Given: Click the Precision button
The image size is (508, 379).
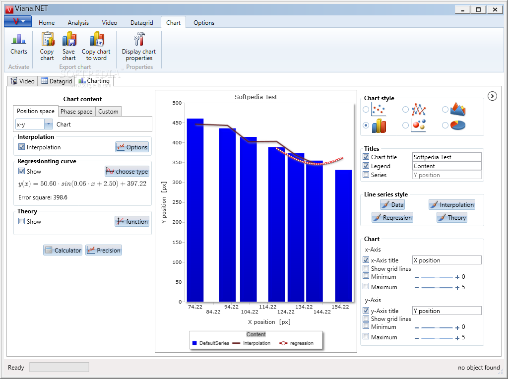Looking at the screenshot, I should pyautogui.click(x=104, y=250).
